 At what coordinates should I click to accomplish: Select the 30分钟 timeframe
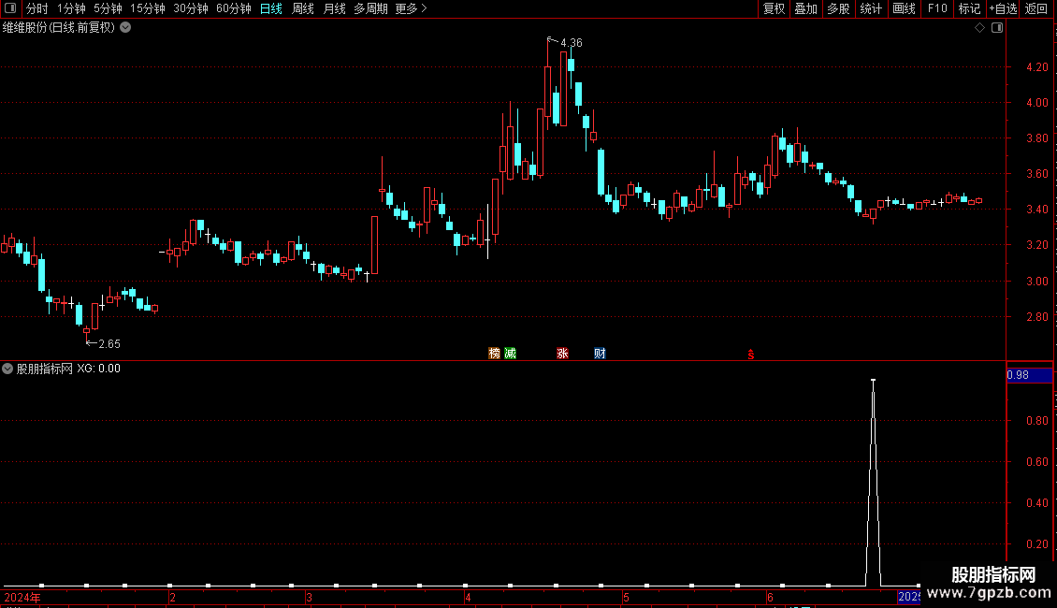(x=190, y=8)
